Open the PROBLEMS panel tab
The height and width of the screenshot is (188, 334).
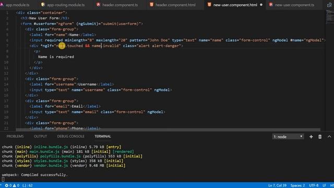pos(15,136)
